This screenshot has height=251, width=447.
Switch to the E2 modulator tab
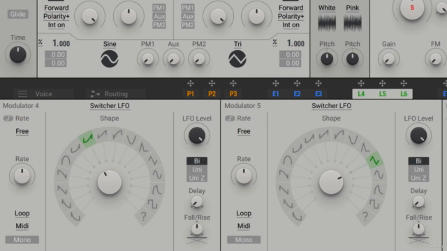[x=297, y=94]
